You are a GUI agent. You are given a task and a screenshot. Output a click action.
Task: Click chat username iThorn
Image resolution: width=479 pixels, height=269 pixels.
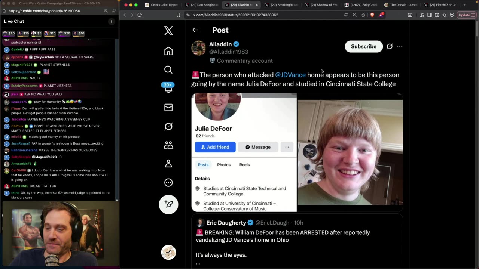point(16,108)
